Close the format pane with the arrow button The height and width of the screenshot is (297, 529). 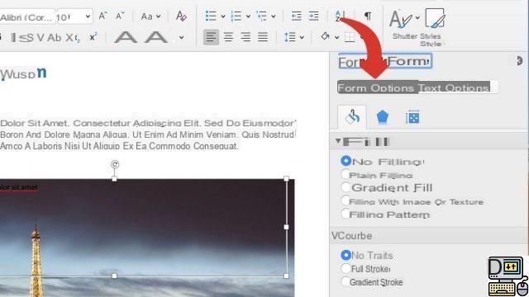(x=520, y=60)
